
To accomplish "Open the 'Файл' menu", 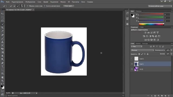I will point(8,2).
